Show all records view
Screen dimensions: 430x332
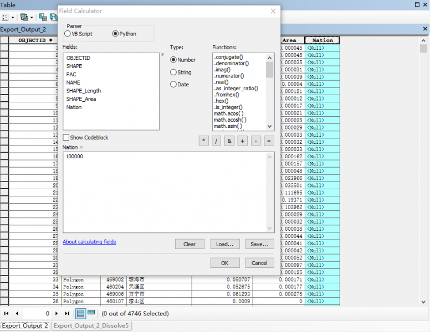coord(80,313)
